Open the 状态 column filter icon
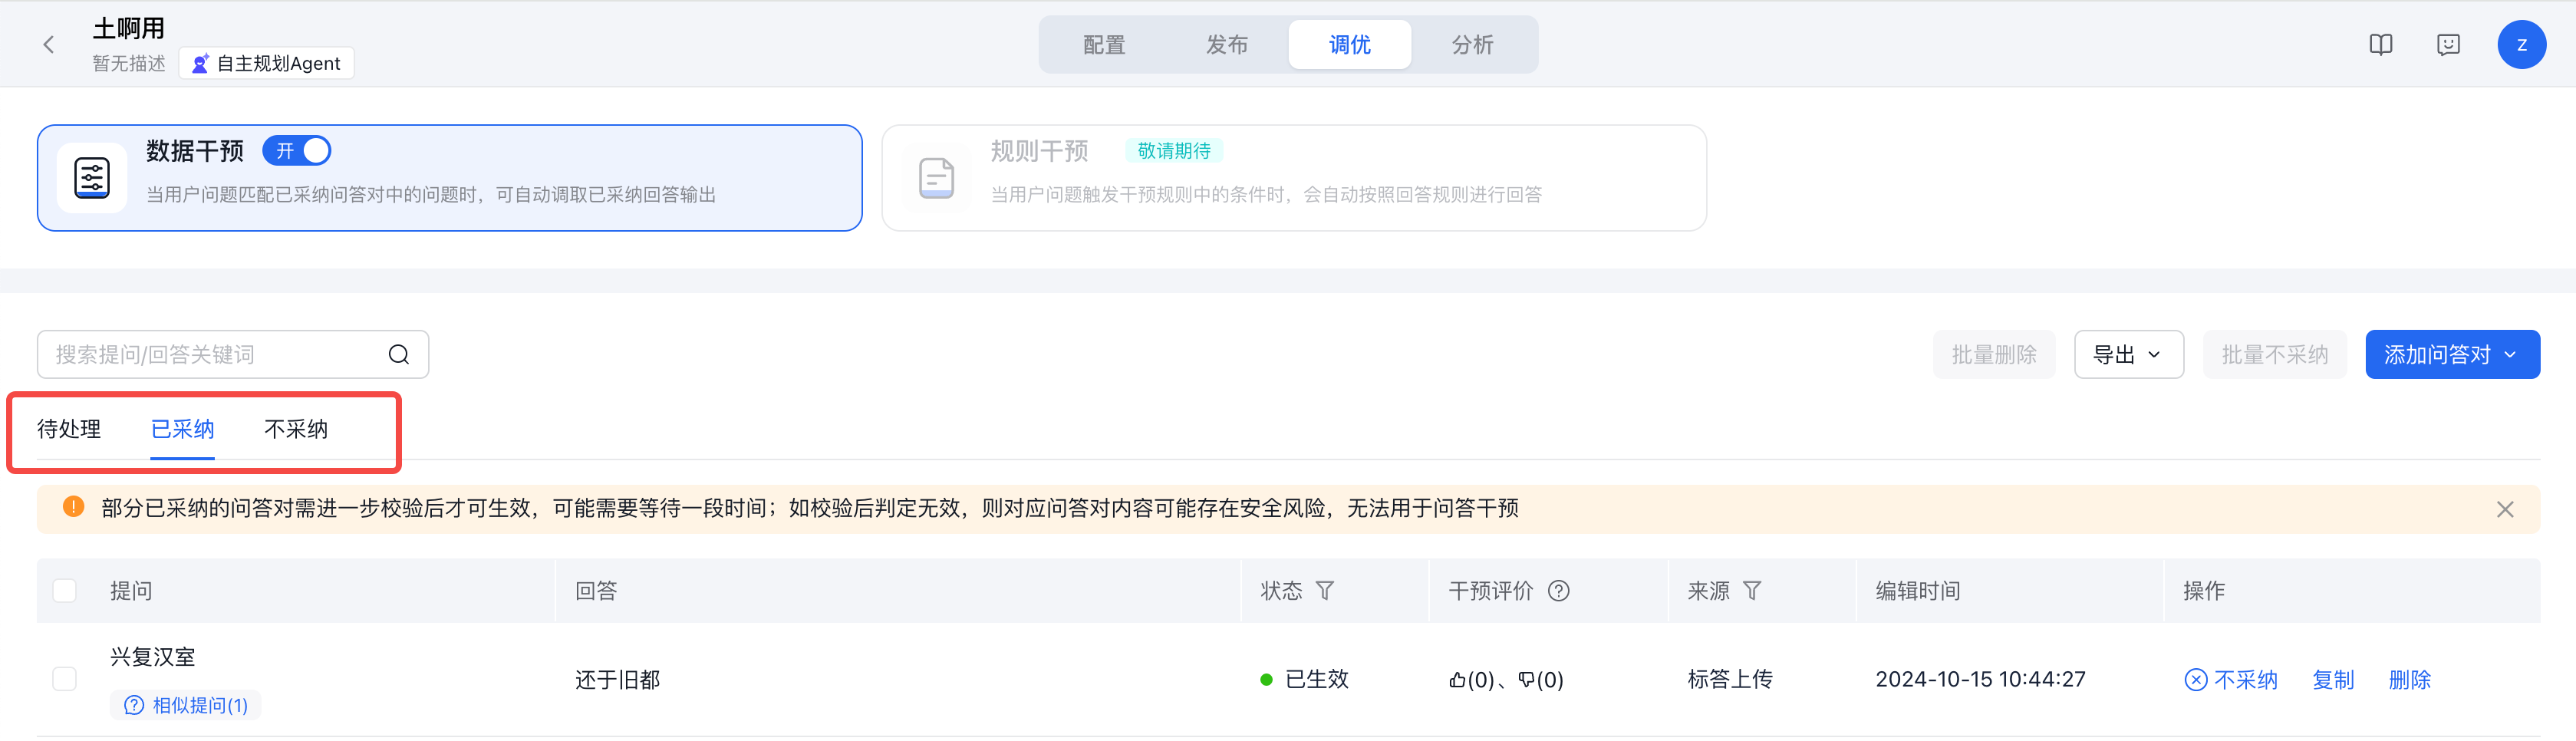 coord(1324,590)
